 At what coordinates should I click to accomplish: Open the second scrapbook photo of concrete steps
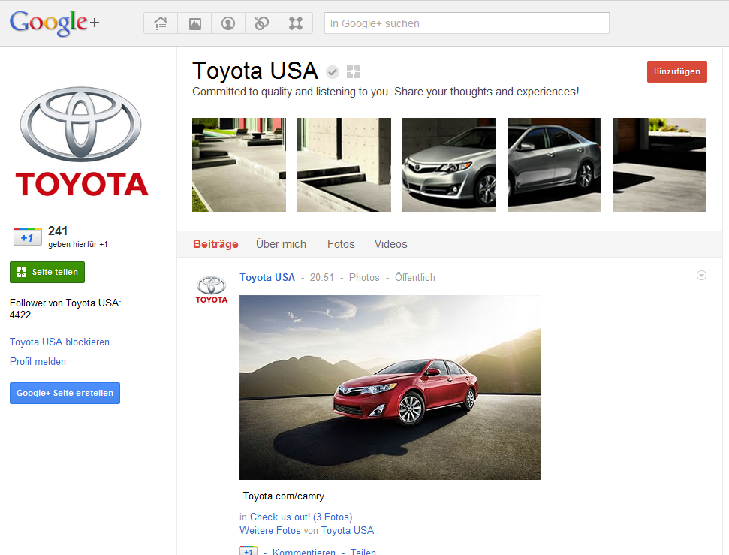(344, 164)
